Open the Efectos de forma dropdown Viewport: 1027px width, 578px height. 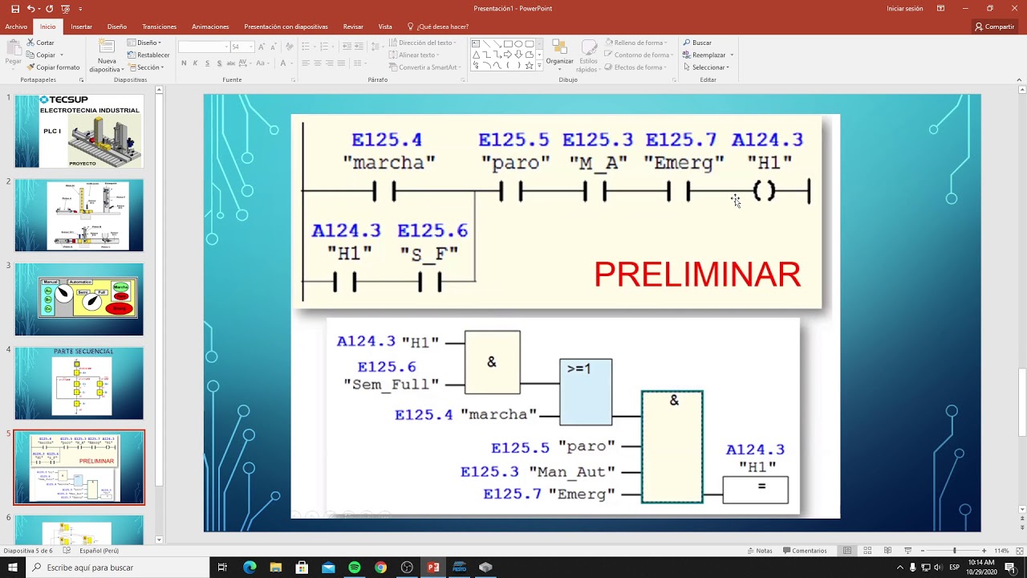coord(637,67)
